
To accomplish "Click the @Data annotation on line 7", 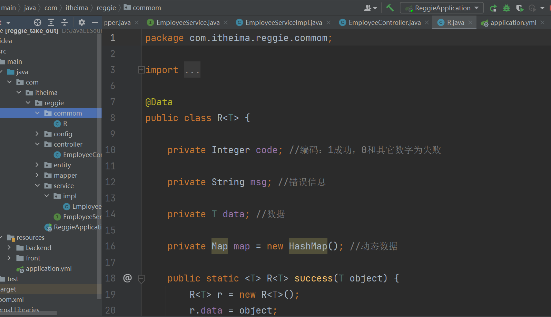I will (x=159, y=102).
